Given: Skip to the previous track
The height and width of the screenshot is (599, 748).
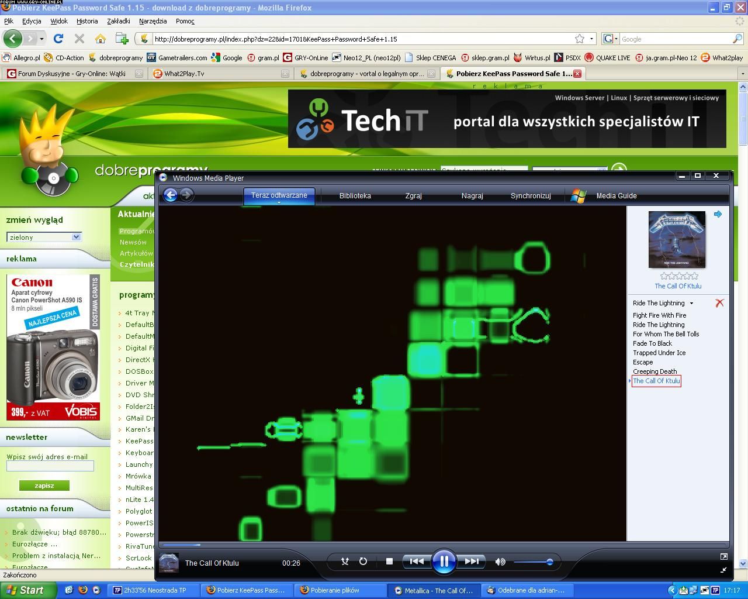Looking at the screenshot, I should click(417, 562).
